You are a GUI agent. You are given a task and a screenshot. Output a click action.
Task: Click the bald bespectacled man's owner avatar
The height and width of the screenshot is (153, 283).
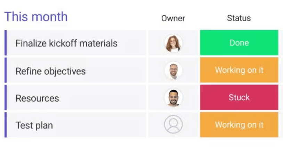coord(173,71)
